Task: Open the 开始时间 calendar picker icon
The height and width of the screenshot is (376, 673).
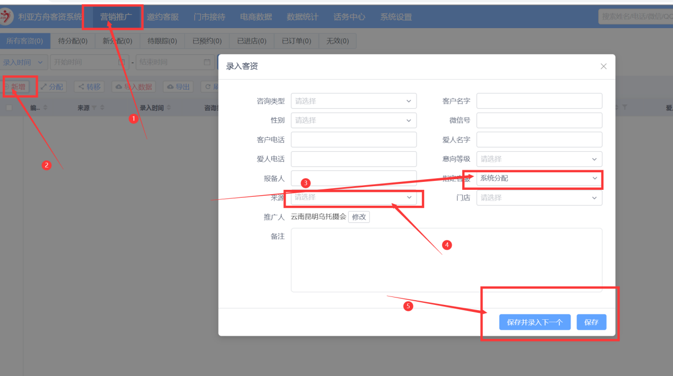Action: [122, 63]
